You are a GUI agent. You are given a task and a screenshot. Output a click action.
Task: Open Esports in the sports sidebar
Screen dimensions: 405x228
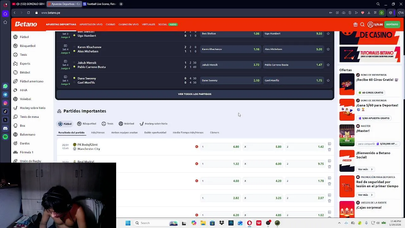tap(25, 64)
